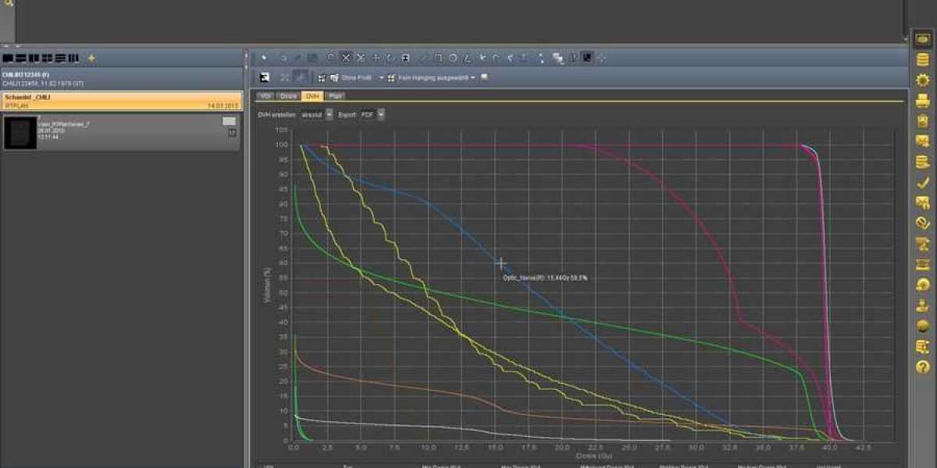
Task: Click the gold star icon above patient list
Action: coord(91,58)
